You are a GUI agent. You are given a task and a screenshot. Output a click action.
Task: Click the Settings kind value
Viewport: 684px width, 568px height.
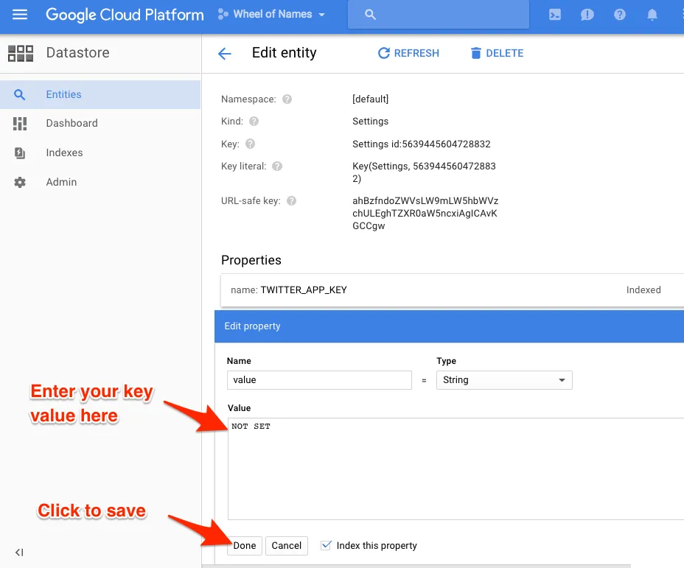pyautogui.click(x=370, y=121)
